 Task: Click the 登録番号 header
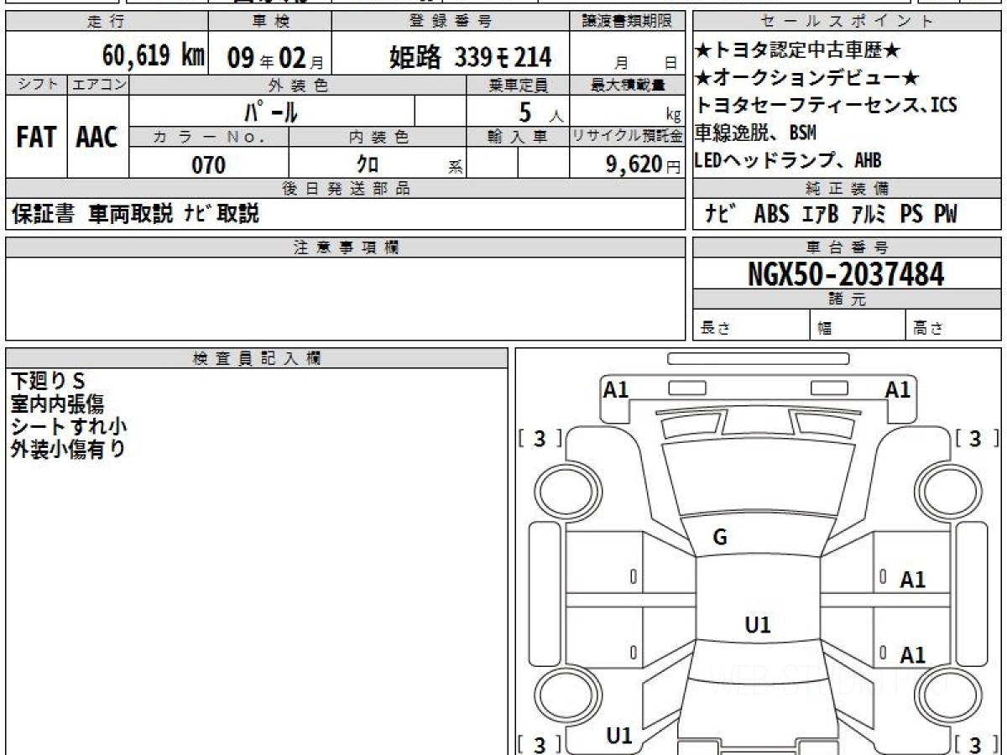tap(451, 22)
